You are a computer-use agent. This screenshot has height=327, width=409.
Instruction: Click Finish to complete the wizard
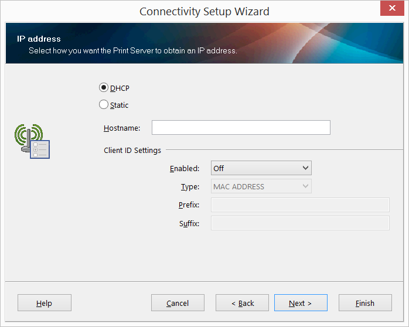[x=365, y=303]
